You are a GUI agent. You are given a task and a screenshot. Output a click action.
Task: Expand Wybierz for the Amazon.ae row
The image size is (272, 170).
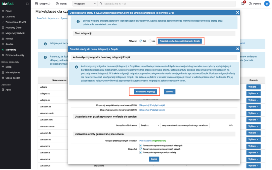tap(253, 107)
